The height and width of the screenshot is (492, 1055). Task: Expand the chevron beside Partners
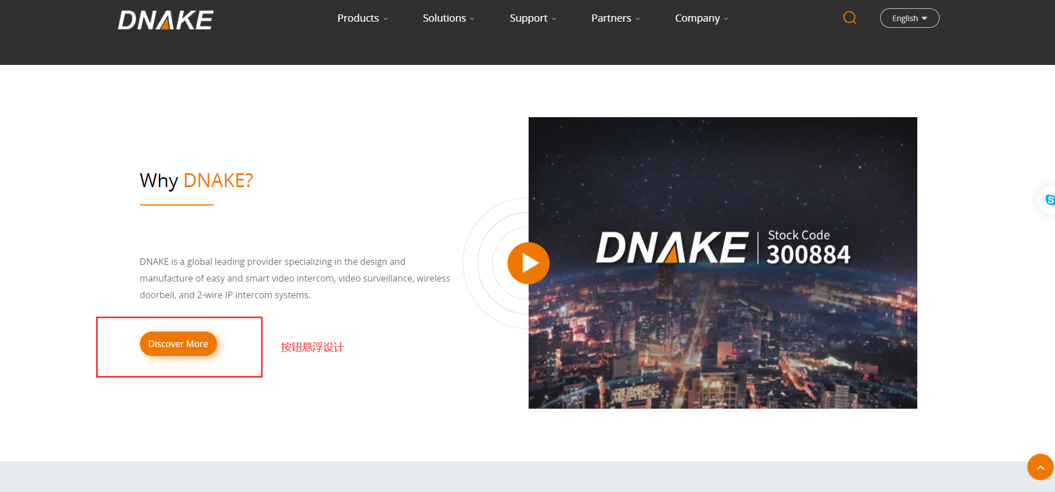pos(638,19)
